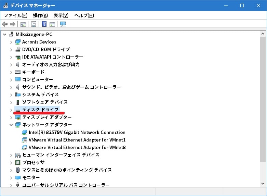
Task: Open the ヘルプ(H) menu
Action: pos(84,15)
